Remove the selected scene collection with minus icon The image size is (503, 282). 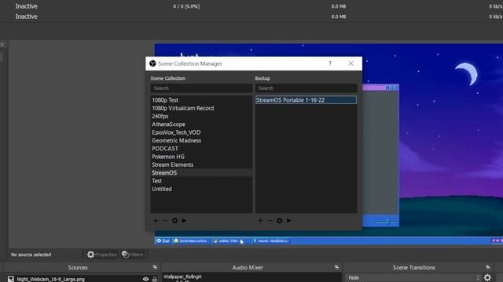point(165,221)
